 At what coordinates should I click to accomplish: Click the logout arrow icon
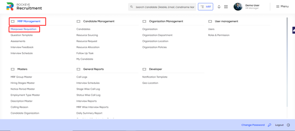288,125
